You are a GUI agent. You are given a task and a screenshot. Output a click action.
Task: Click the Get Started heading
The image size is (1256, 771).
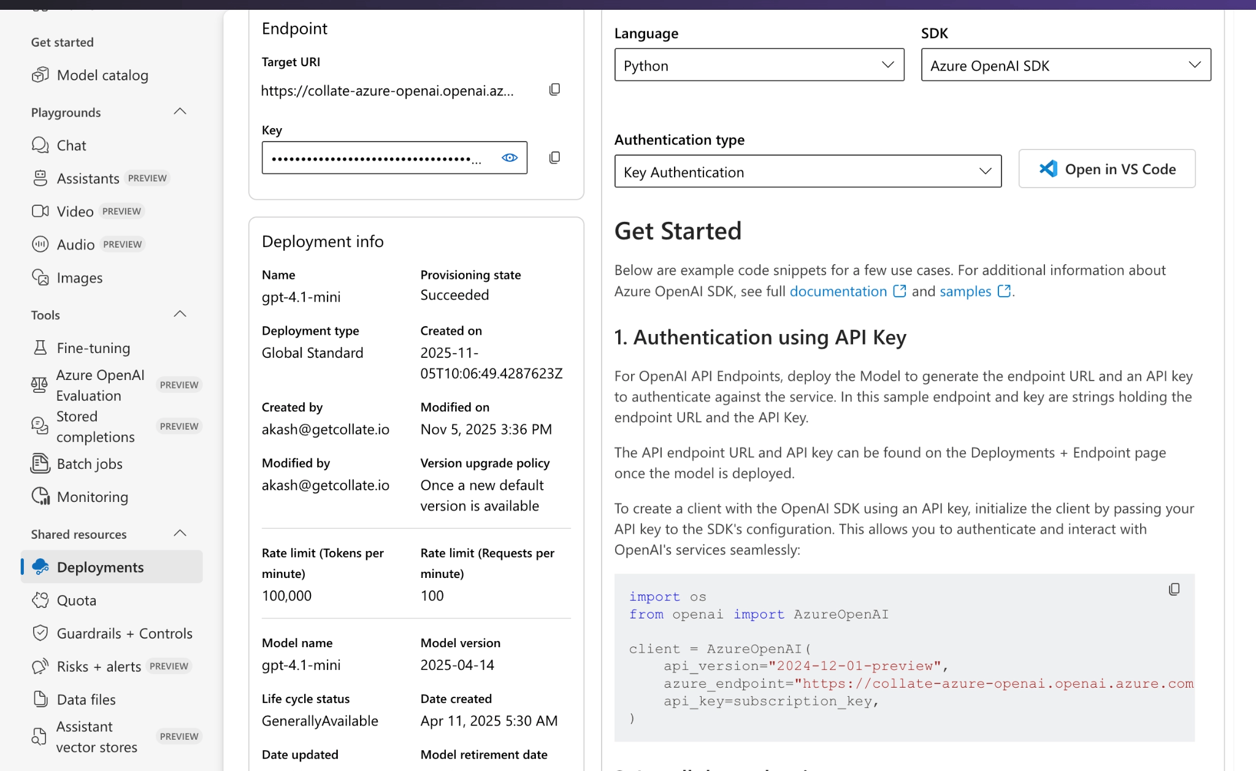pos(678,231)
